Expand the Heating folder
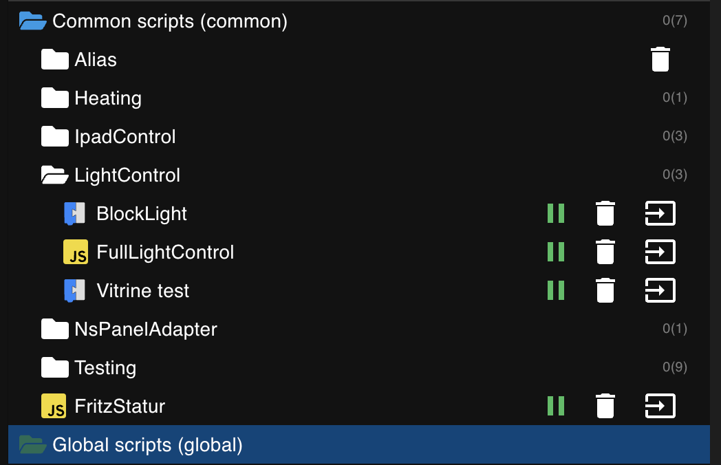 pos(55,98)
